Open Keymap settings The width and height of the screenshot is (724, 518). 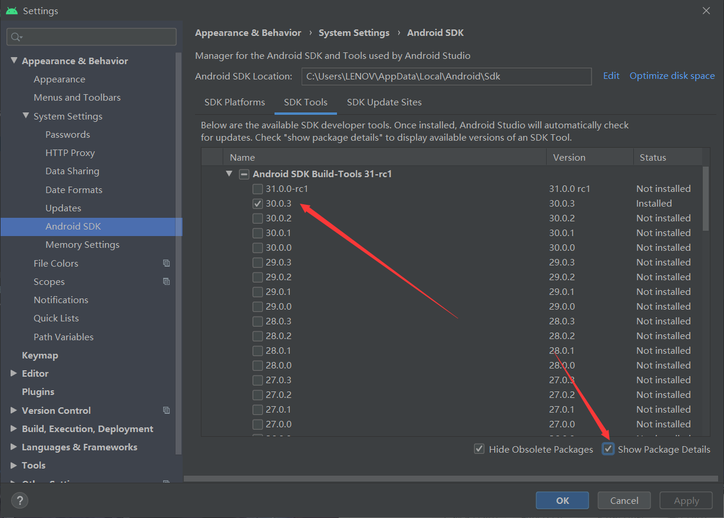coord(40,356)
